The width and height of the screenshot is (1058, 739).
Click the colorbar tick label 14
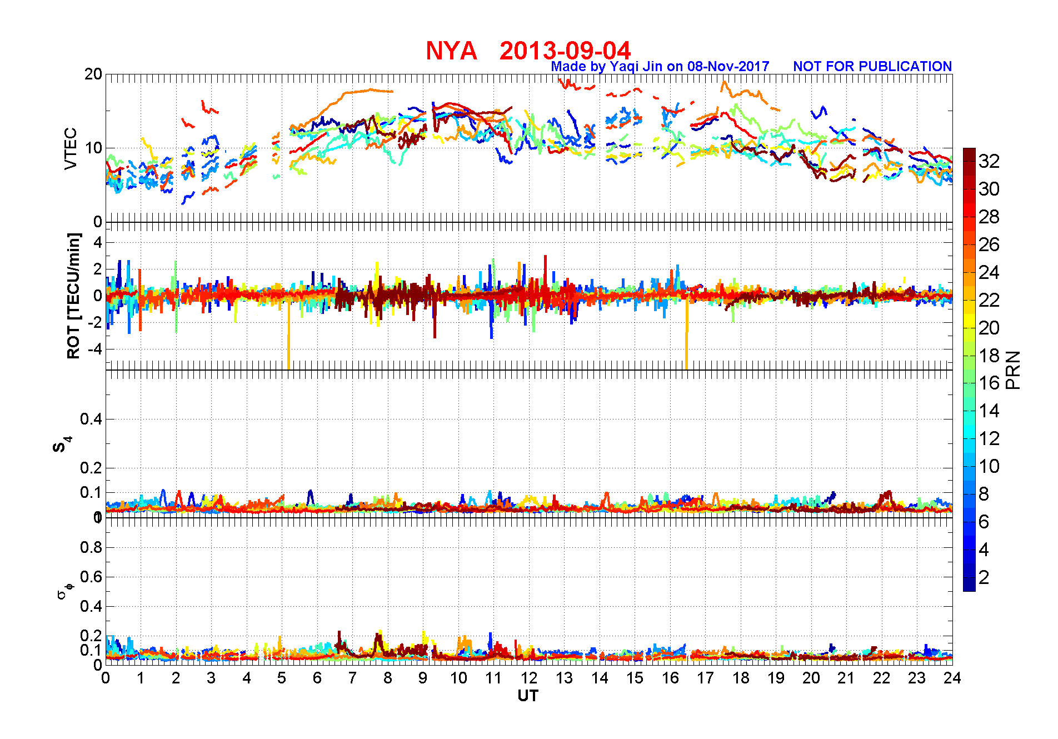pos(989,411)
